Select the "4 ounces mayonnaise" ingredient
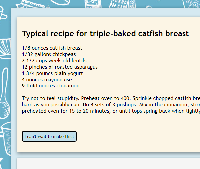 point(47,80)
